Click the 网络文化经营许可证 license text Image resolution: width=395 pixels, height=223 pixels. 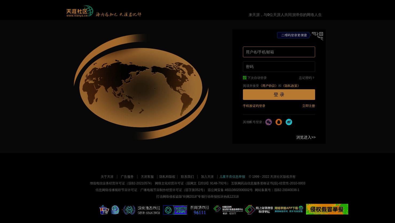(192, 183)
